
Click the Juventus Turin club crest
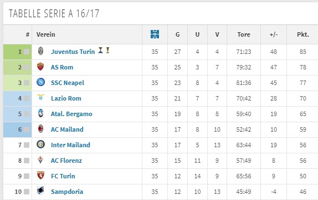[41, 51]
